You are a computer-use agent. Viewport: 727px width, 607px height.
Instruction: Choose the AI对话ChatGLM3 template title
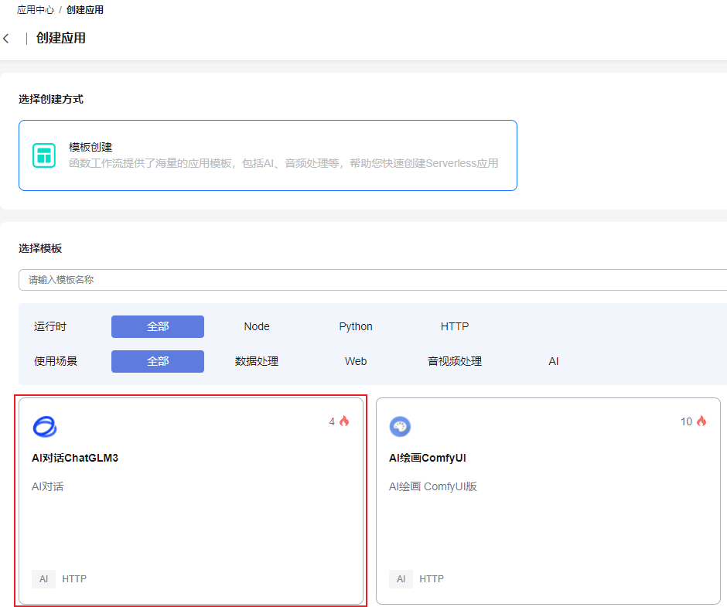pos(75,458)
